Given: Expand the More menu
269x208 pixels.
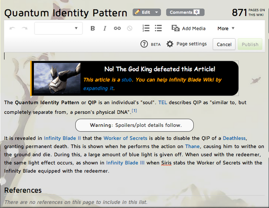Looking at the screenshot, I should (x=226, y=28).
